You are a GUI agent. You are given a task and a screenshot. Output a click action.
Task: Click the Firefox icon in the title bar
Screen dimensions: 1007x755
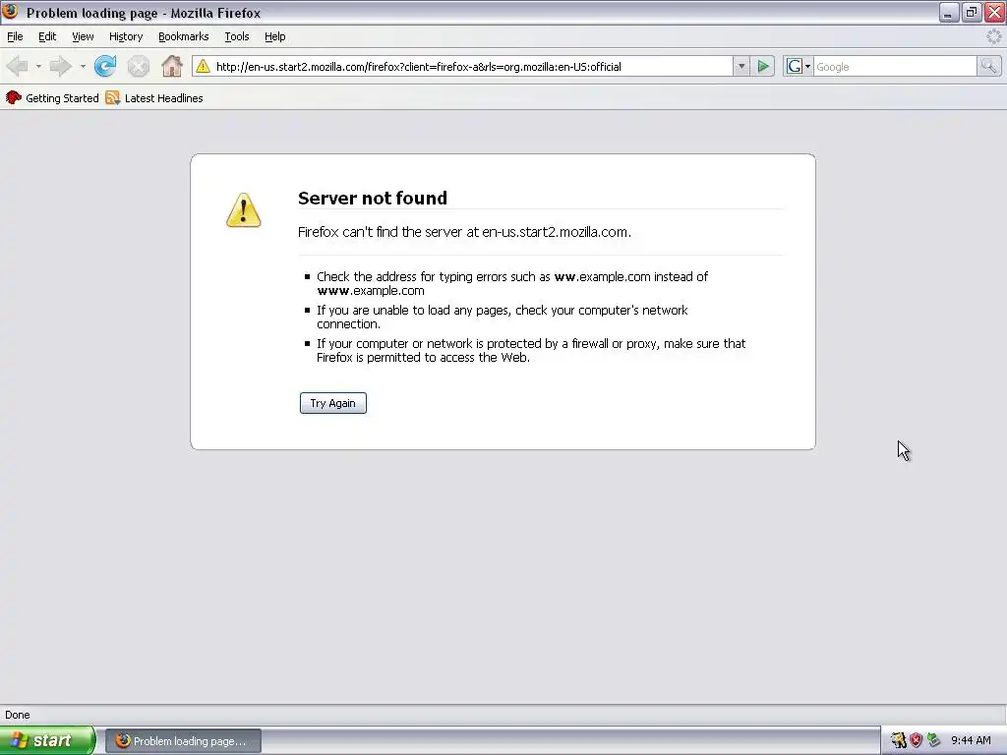click(10, 12)
